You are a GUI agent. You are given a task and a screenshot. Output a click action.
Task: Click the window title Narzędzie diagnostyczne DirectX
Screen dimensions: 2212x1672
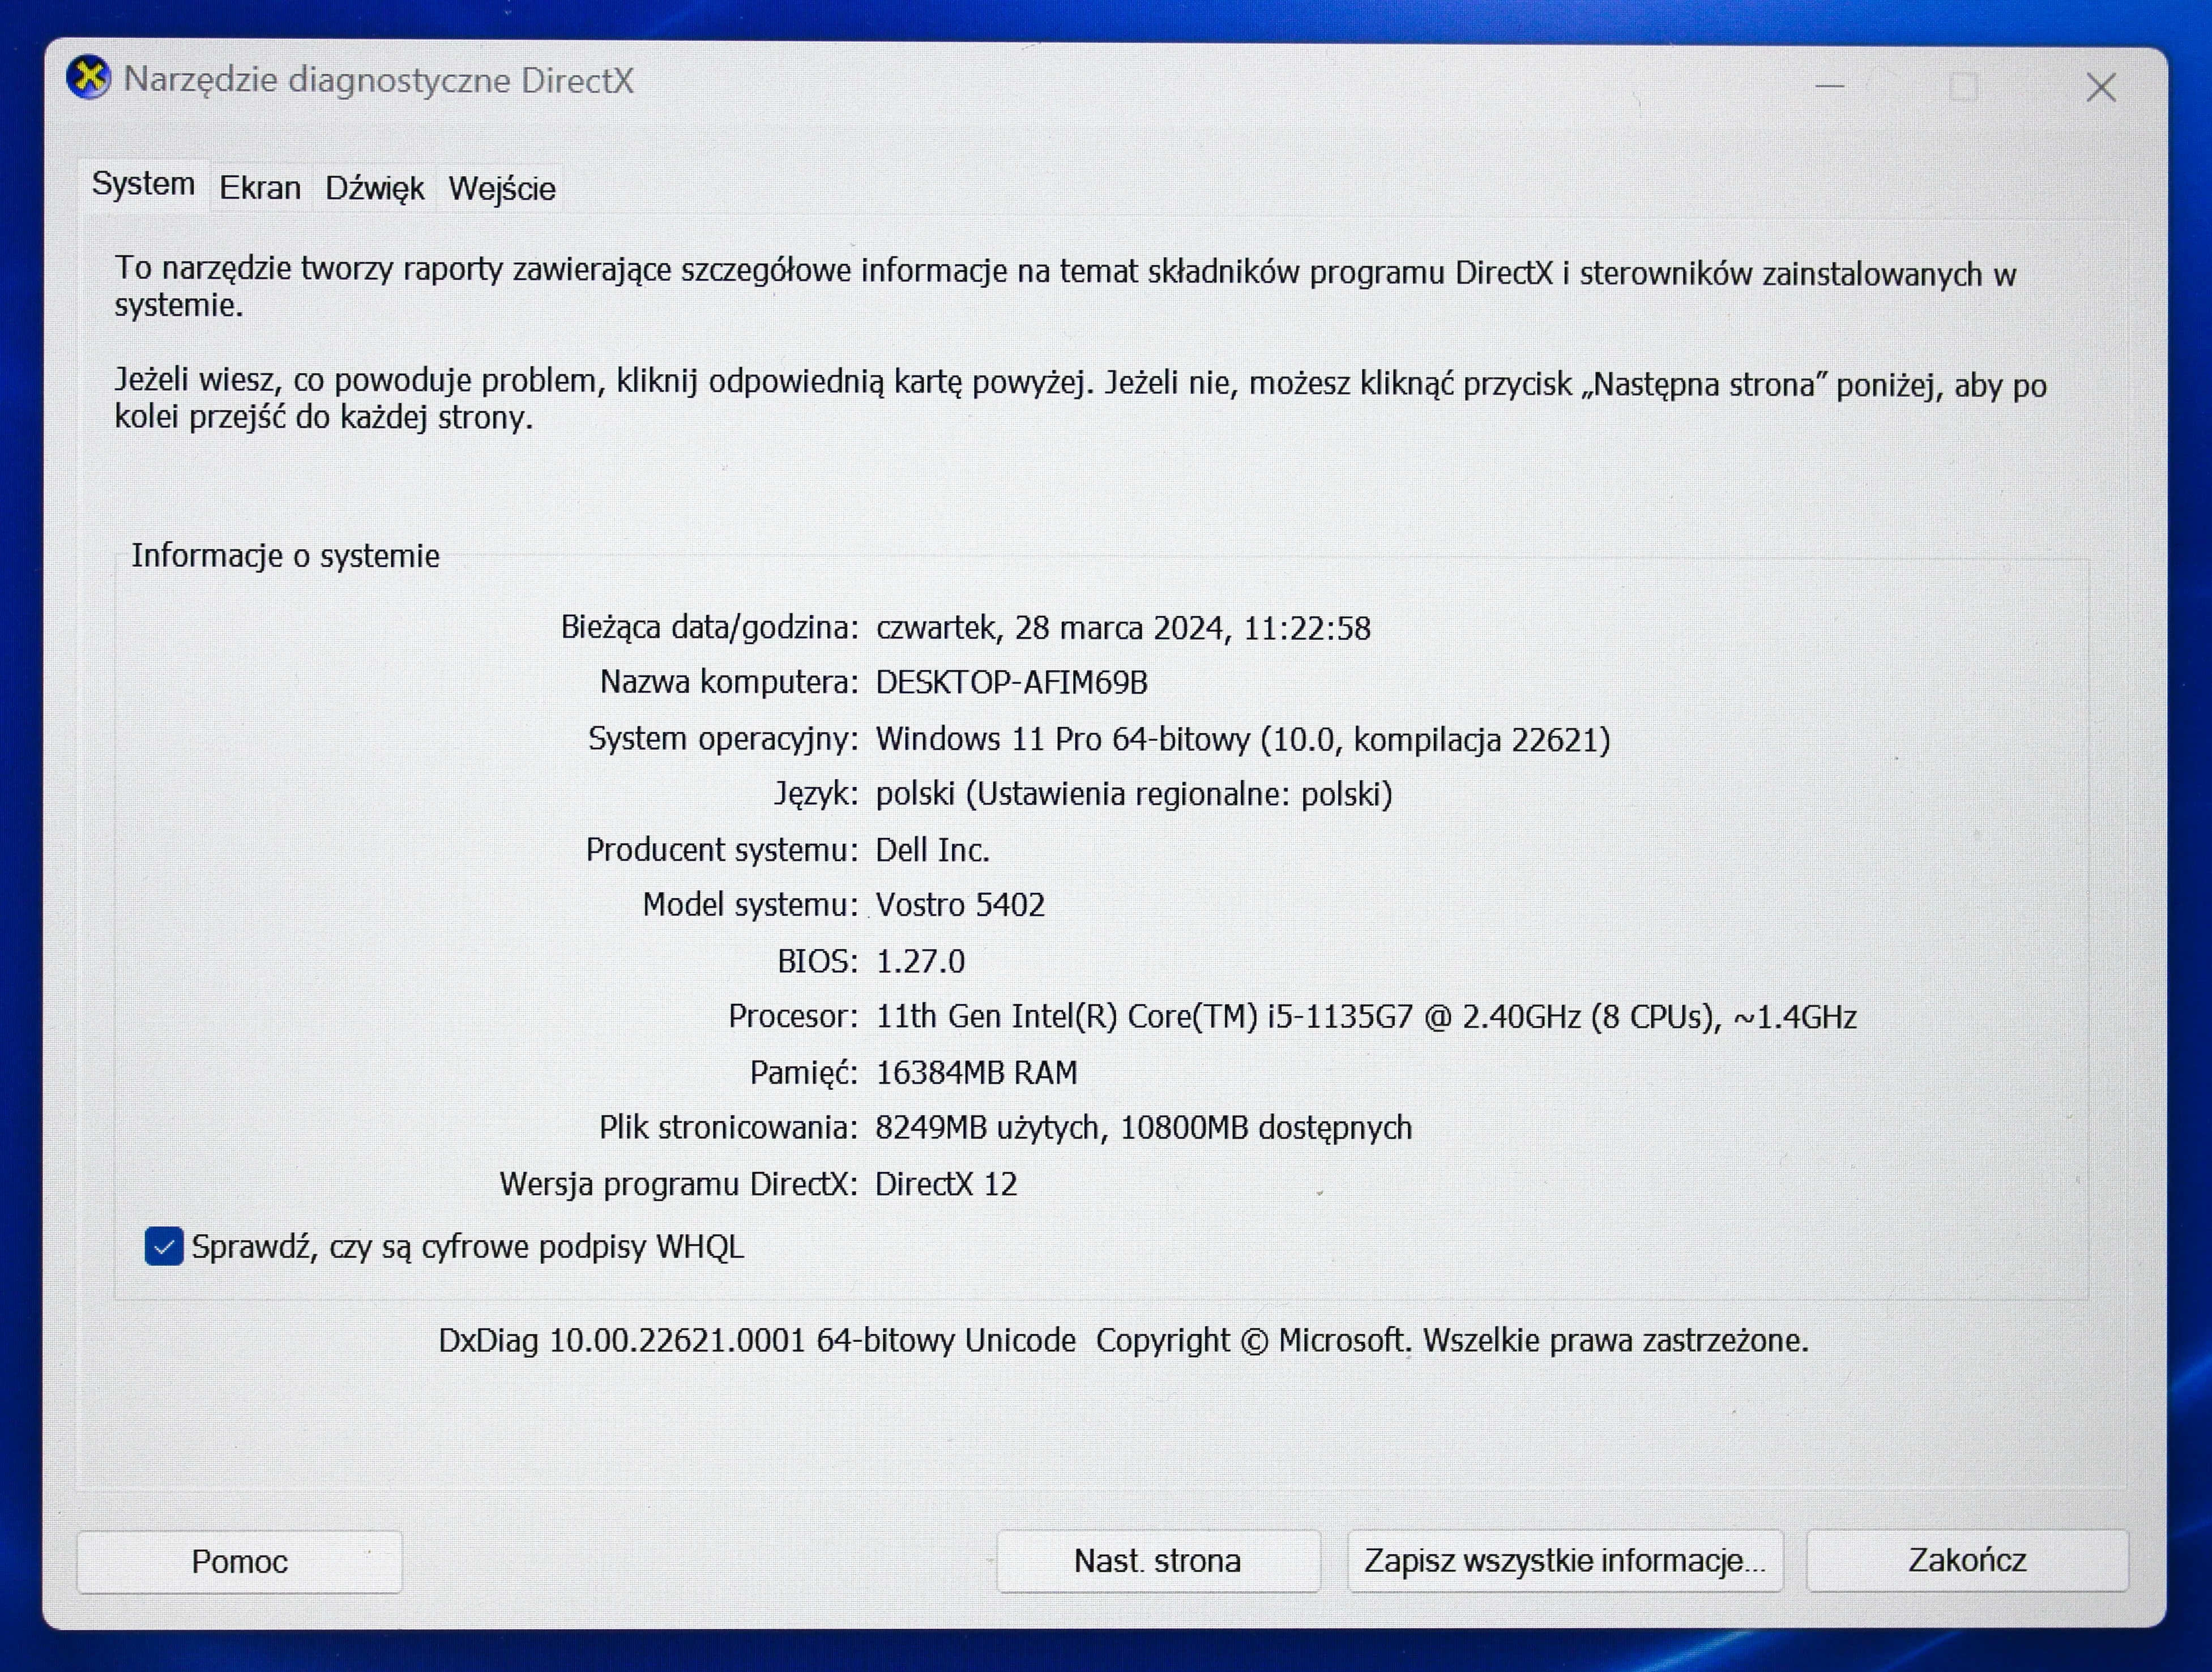click(x=378, y=81)
